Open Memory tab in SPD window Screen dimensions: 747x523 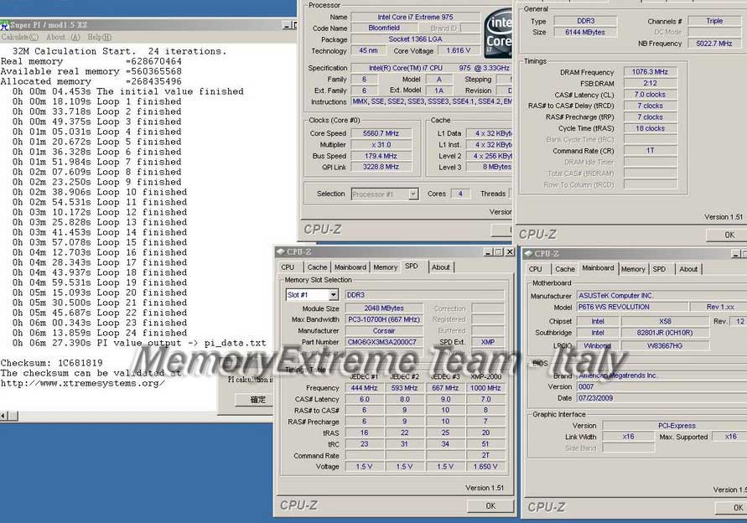tap(385, 267)
